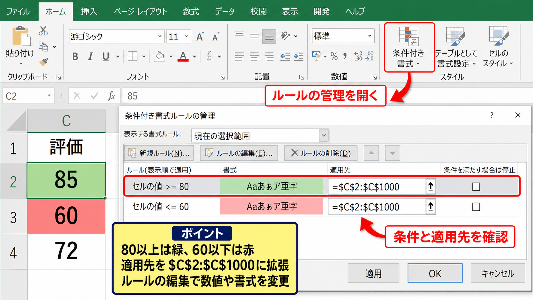533x300 pixels.
Task: Decrease indent icon
Action: coord(285,56)
